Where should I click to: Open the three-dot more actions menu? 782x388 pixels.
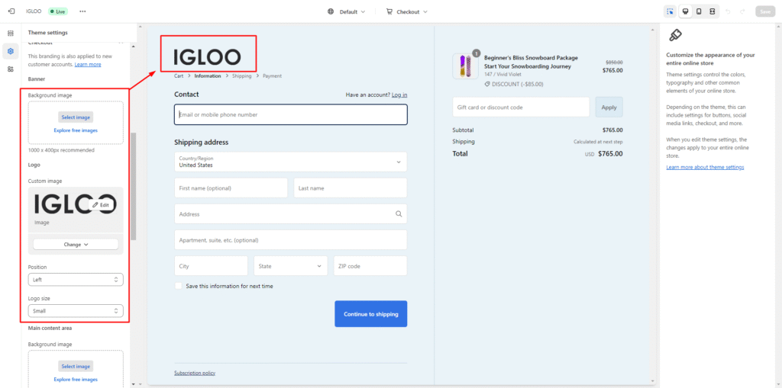[x=82, y=11]
